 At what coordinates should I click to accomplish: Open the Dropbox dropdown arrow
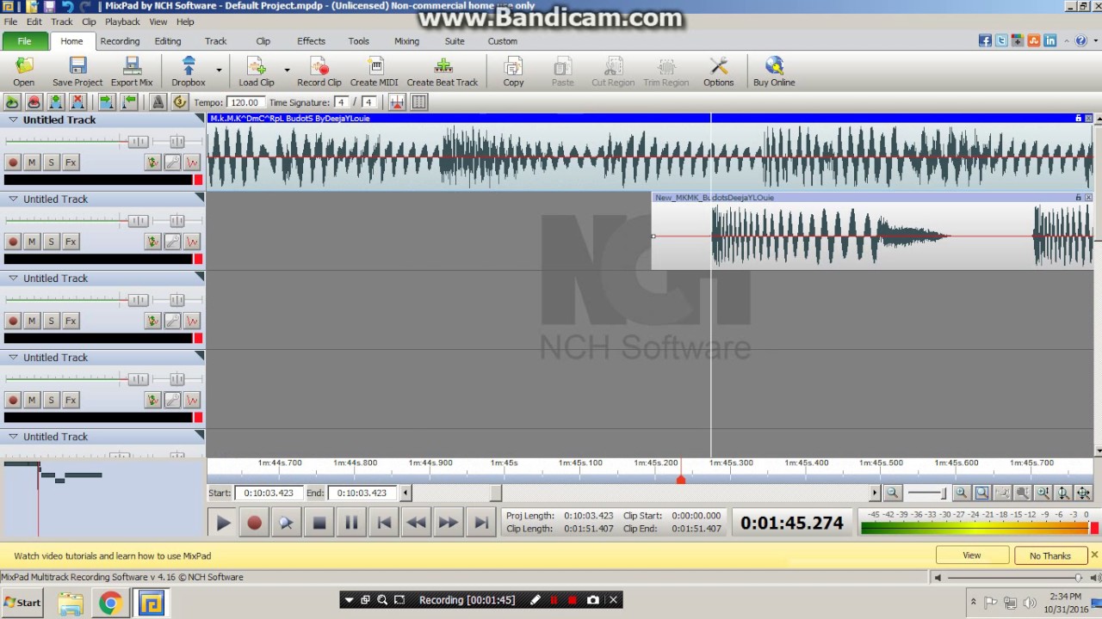click(x=219, y=70)
